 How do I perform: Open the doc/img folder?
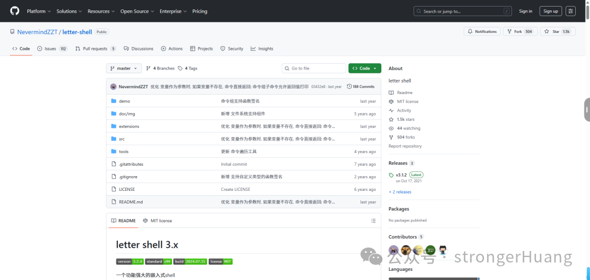click(127, 114)
